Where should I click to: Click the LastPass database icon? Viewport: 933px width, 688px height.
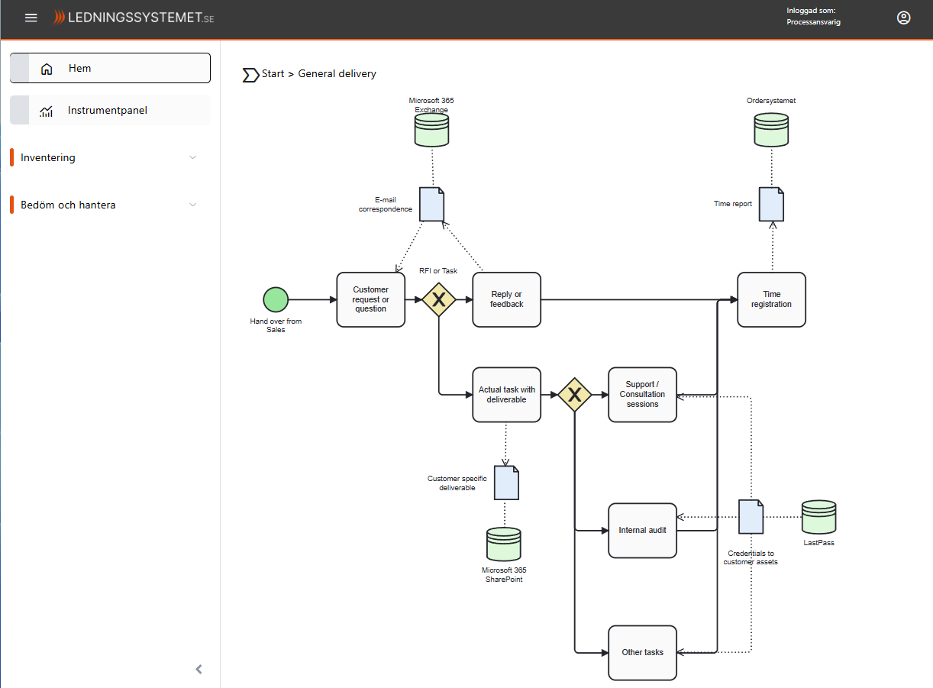coord(818,517)
